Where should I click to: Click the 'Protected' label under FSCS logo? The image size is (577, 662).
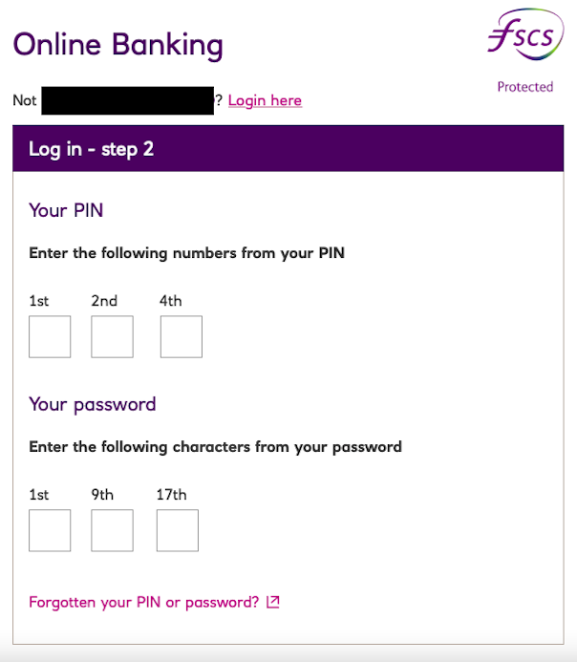(524, 87)
